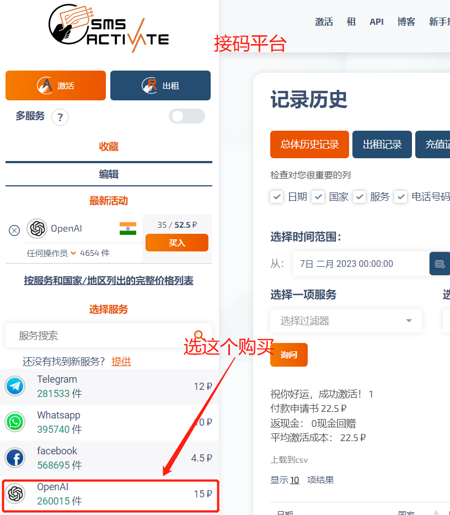The image size is (450, 515).
Task: Click the 询问 query button
Action: pyautogui.click(x=289, y=355)
